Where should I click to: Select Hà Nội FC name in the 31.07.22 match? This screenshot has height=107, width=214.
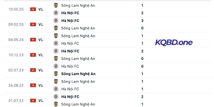click(70, 97)
